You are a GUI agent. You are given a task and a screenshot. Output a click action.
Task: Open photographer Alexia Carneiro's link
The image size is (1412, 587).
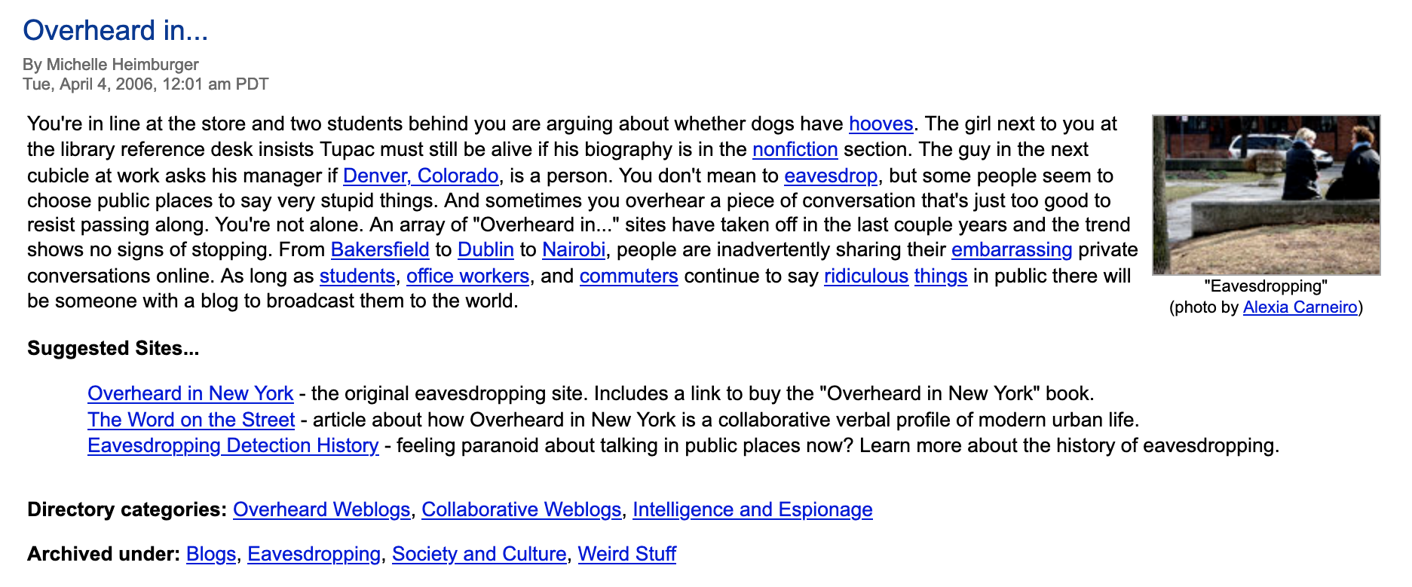tap(1300, 307)
